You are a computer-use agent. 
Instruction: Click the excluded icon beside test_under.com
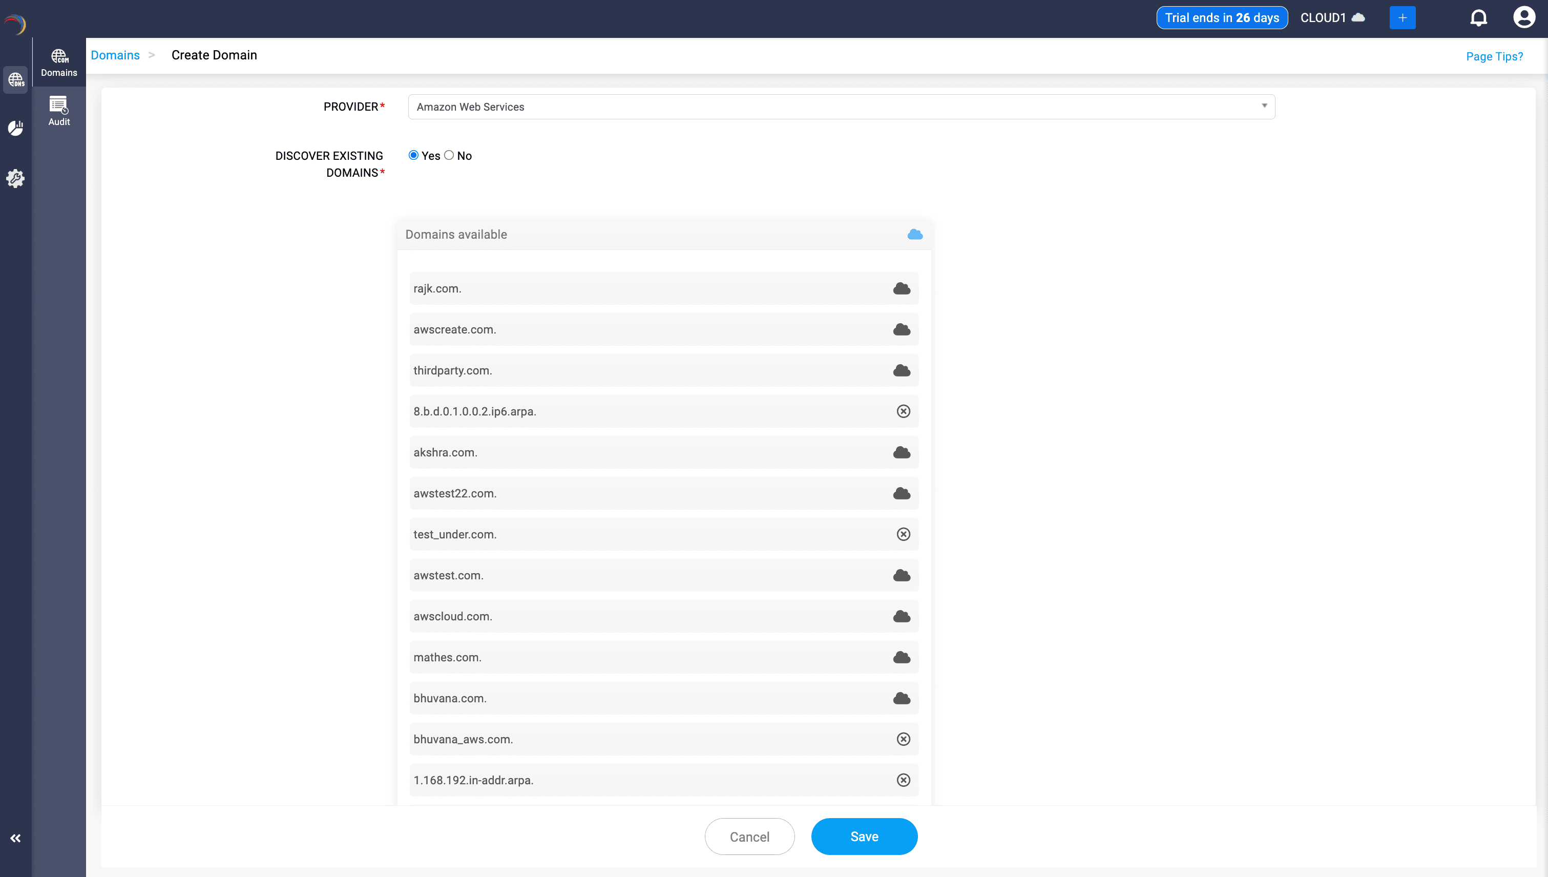pos(903,534)
